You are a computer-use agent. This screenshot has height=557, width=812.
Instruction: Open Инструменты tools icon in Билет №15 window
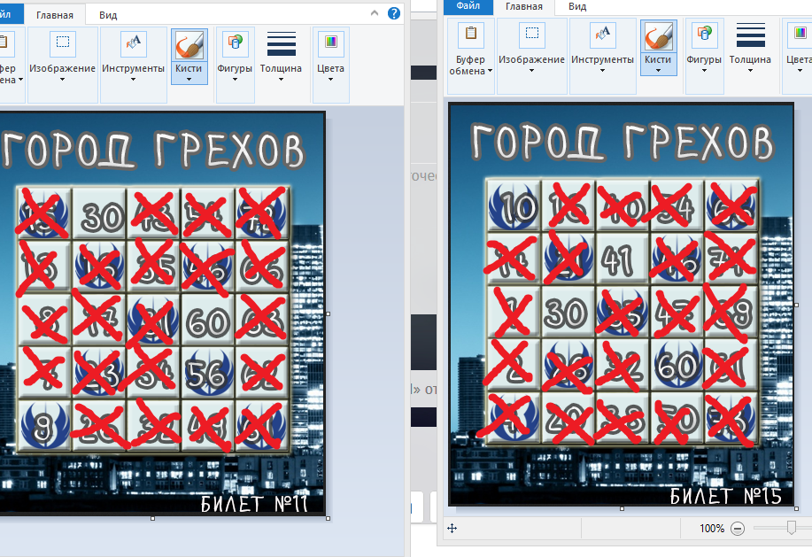tap(602, 37)
